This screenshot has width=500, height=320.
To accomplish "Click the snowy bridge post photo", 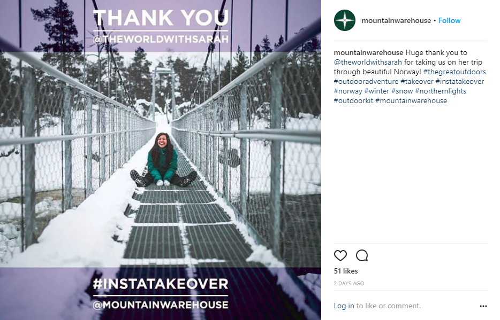I will click(161, 160).
